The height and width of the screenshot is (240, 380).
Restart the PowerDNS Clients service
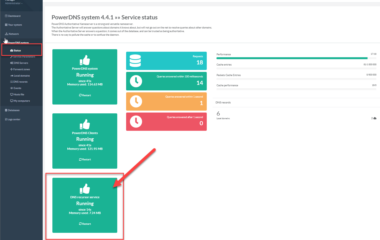[x=85, y=159]
